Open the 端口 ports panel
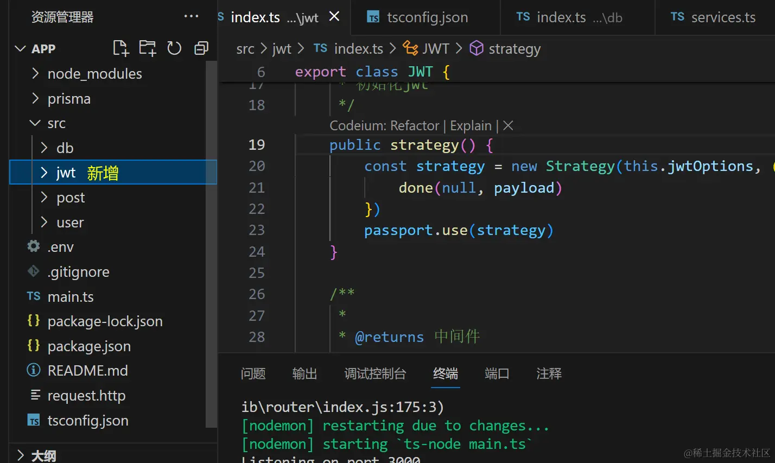 (x=496, y=373)
